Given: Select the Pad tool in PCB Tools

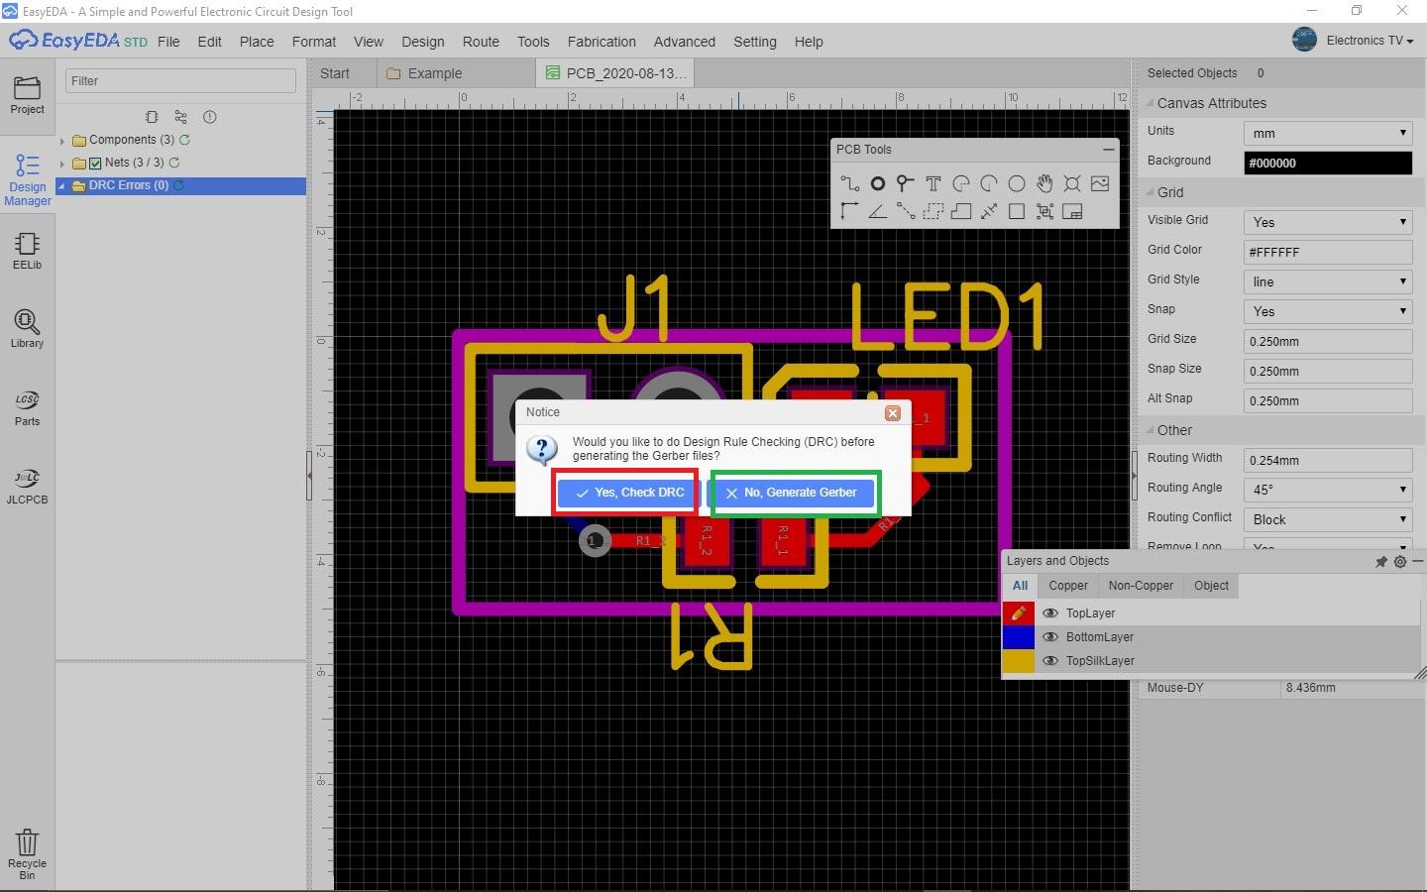Looking at the screenshot, I should coord(877,183).
